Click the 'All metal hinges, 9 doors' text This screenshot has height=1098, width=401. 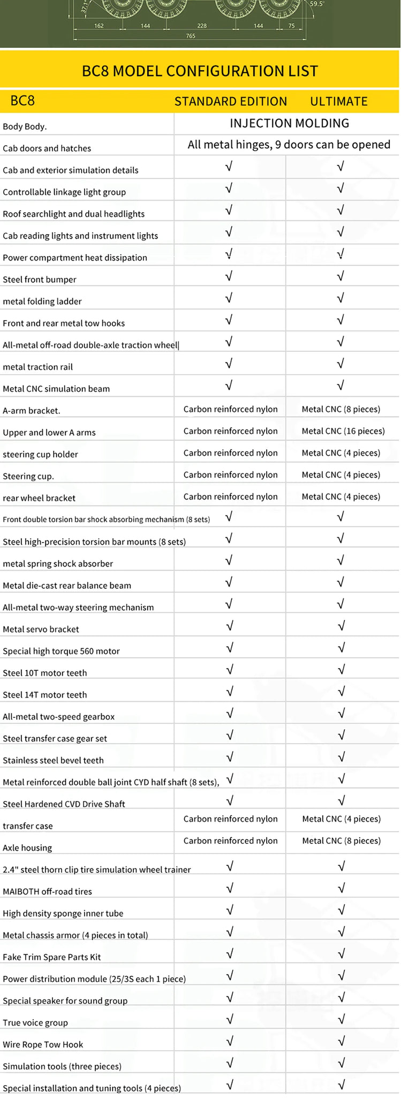pos(289,145)
